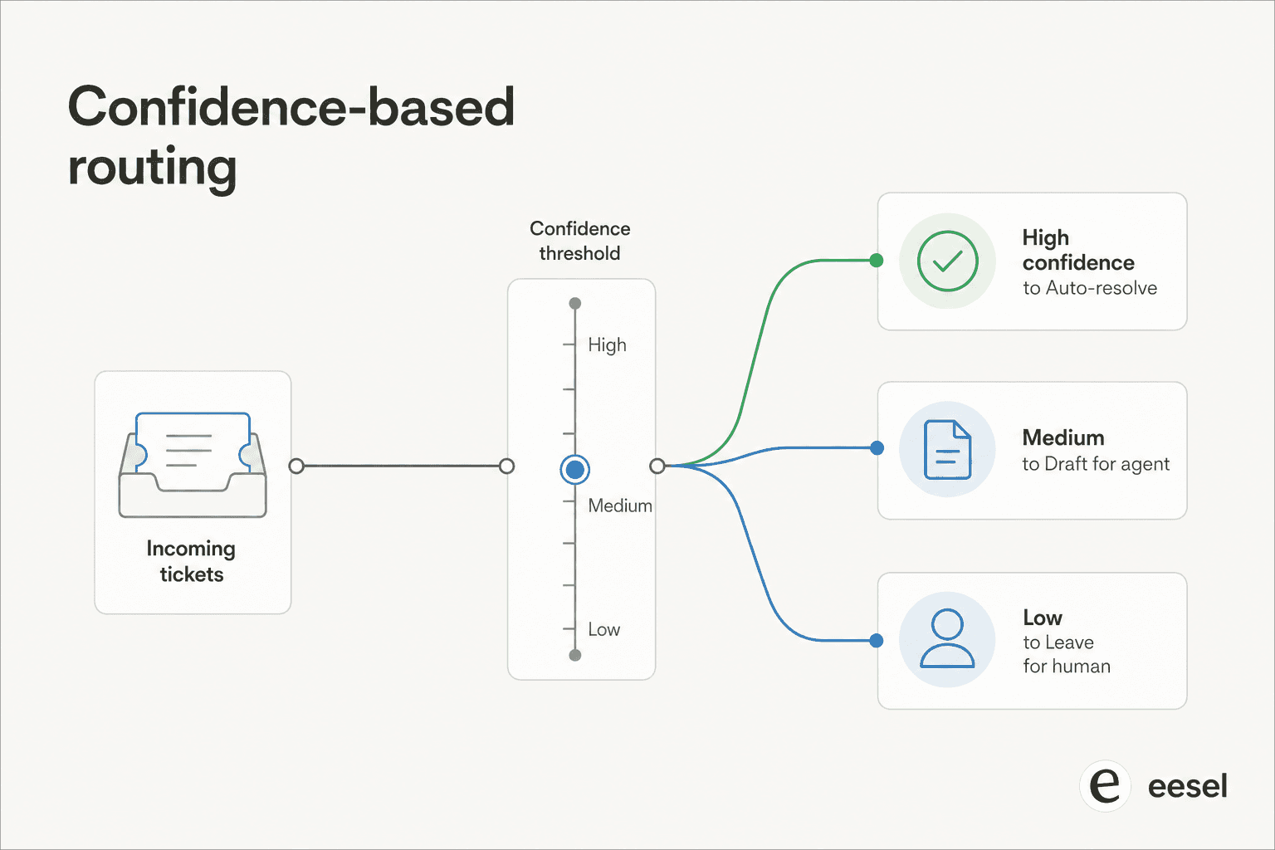Click the hollow output node right of the slider
This screenshot has width=1275, height=850.
(x=657, y=467)
